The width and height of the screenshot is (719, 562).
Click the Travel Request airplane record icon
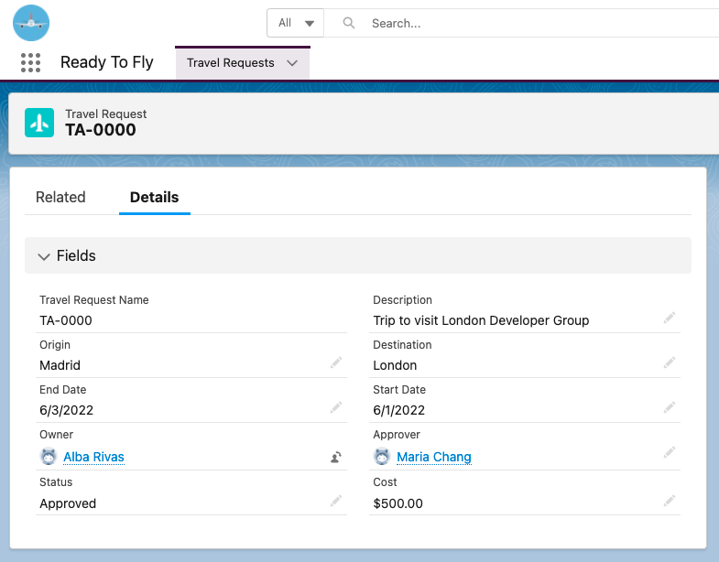point(39,123)
